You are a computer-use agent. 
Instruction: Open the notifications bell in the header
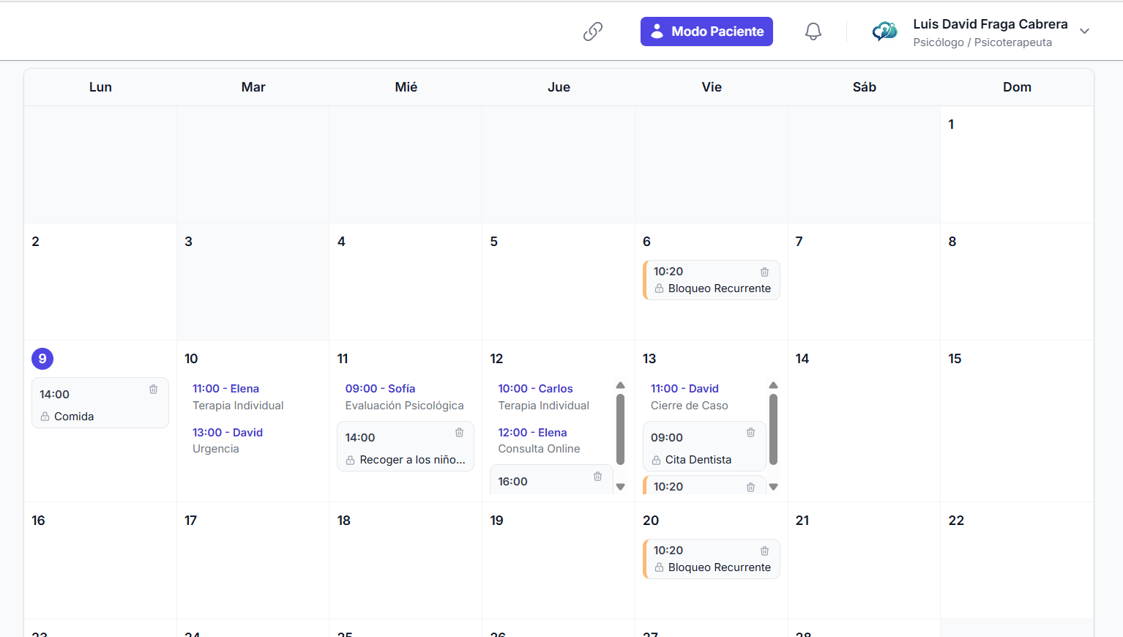click(x=813, y=31)
